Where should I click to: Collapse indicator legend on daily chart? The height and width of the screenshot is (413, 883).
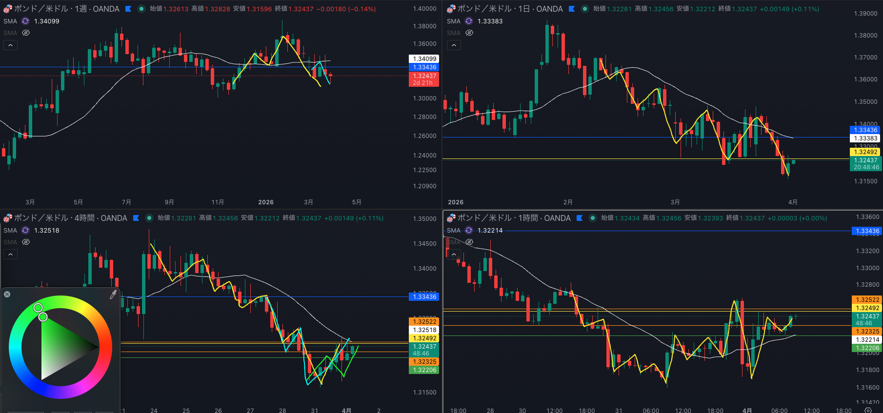click(x=454, y=45)
